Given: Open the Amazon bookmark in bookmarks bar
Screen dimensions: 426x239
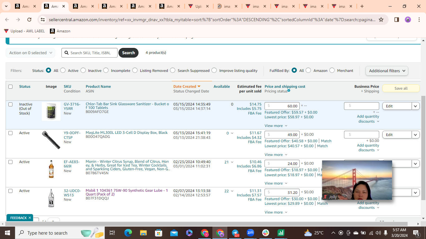Looking at the screenshot, I should point(60,31).
